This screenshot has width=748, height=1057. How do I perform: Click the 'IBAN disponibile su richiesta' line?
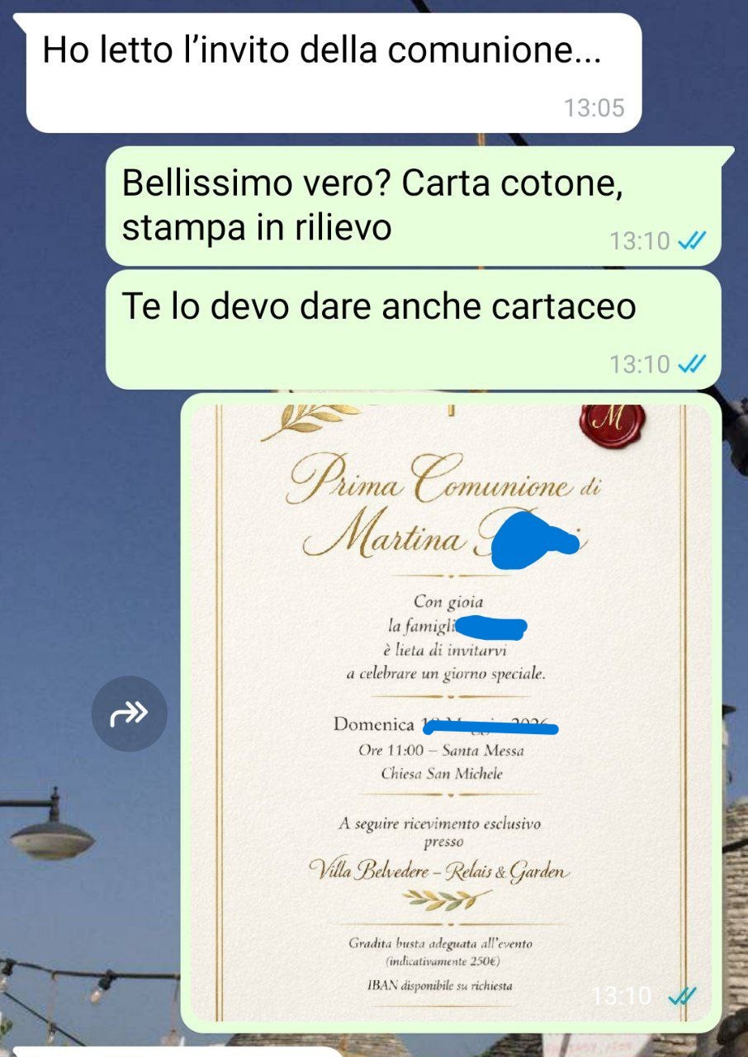pos(440,986)
